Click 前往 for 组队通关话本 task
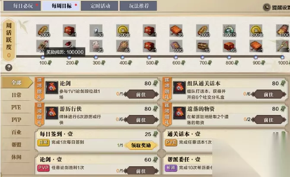290x177 pixels. click(x=268, y=95)
